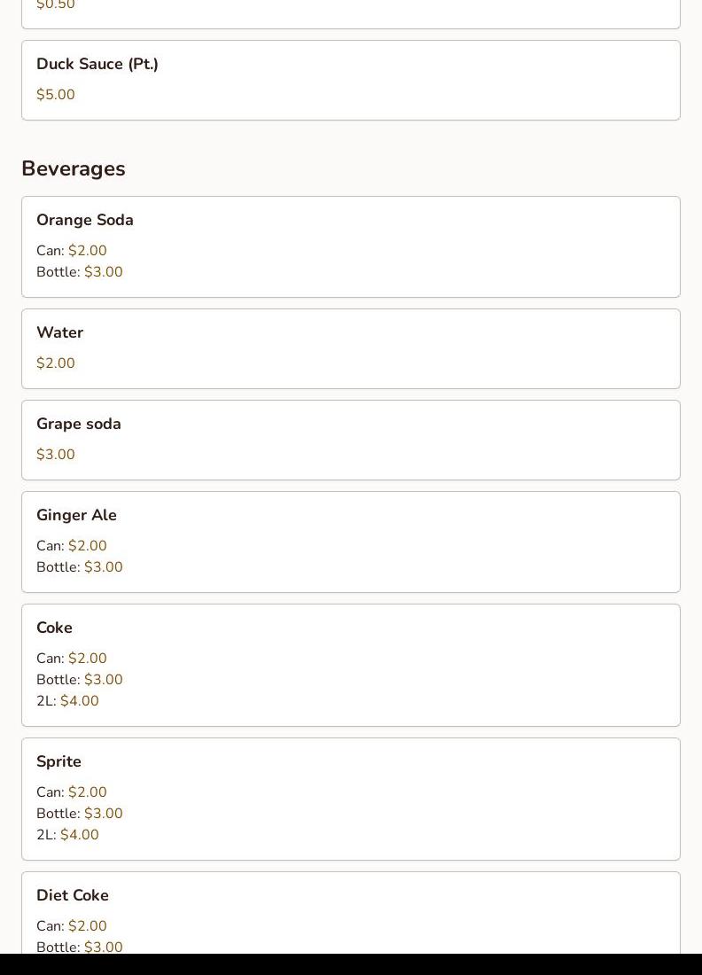Pick the Sprite Can $2.00 option
Screen dimensions: 702x975
[x=72, y=792]
